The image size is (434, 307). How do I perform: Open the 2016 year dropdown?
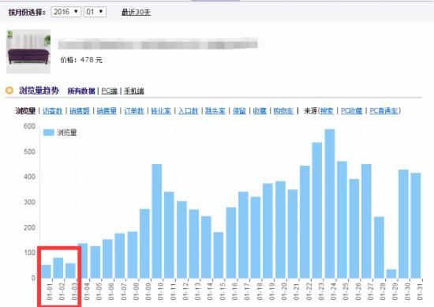(65, 12)
